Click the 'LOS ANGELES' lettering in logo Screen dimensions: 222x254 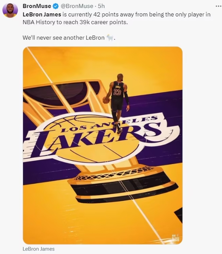coord(109,123)
